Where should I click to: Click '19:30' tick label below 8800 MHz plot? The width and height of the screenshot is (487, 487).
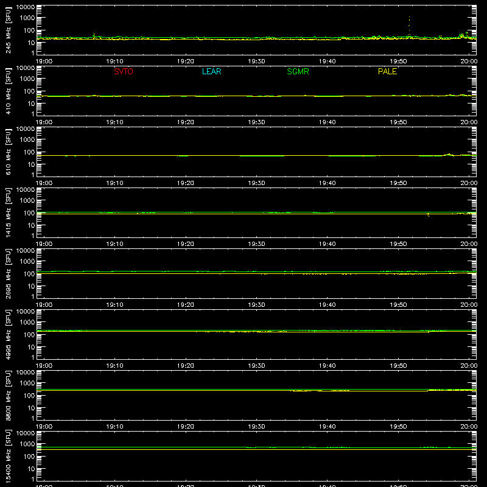click(256, 427)
